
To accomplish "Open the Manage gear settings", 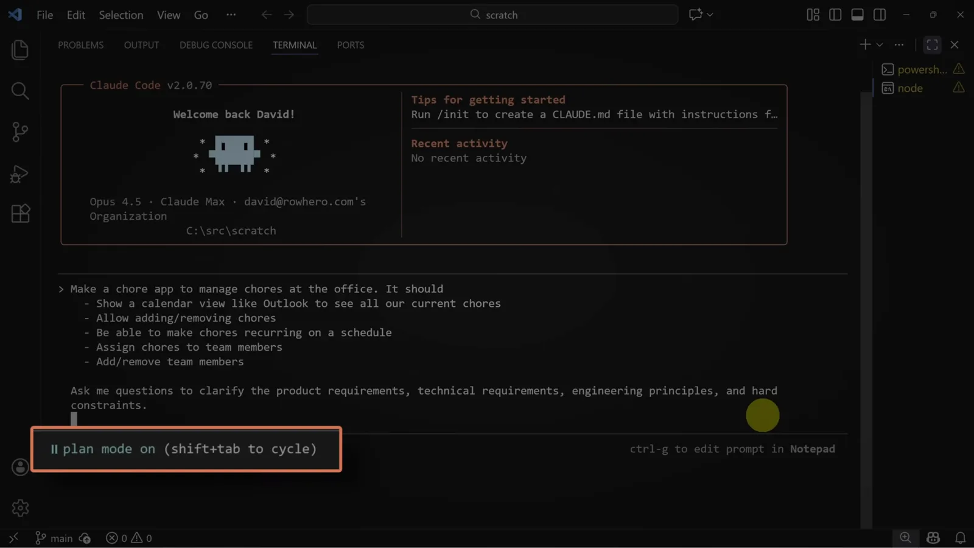I will 20,508.
